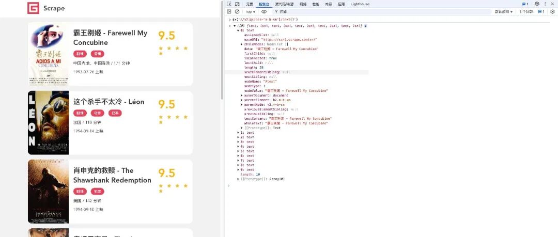
Task: Click the length: 28 property line
Action: pyautogui.click(x=253, y=68)
